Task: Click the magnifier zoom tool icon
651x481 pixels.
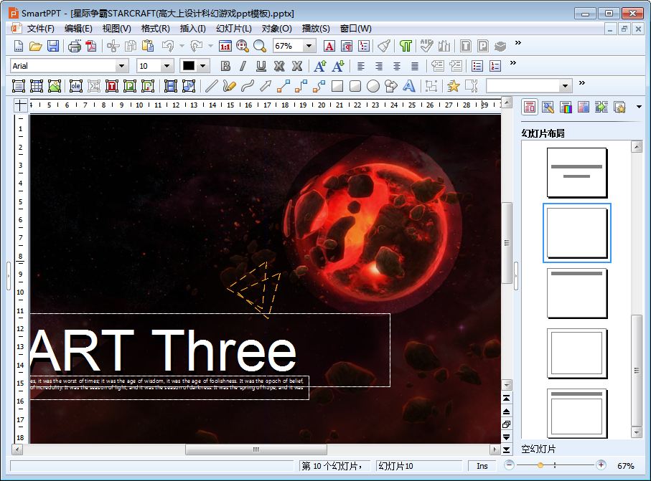Action: (260, 46)
